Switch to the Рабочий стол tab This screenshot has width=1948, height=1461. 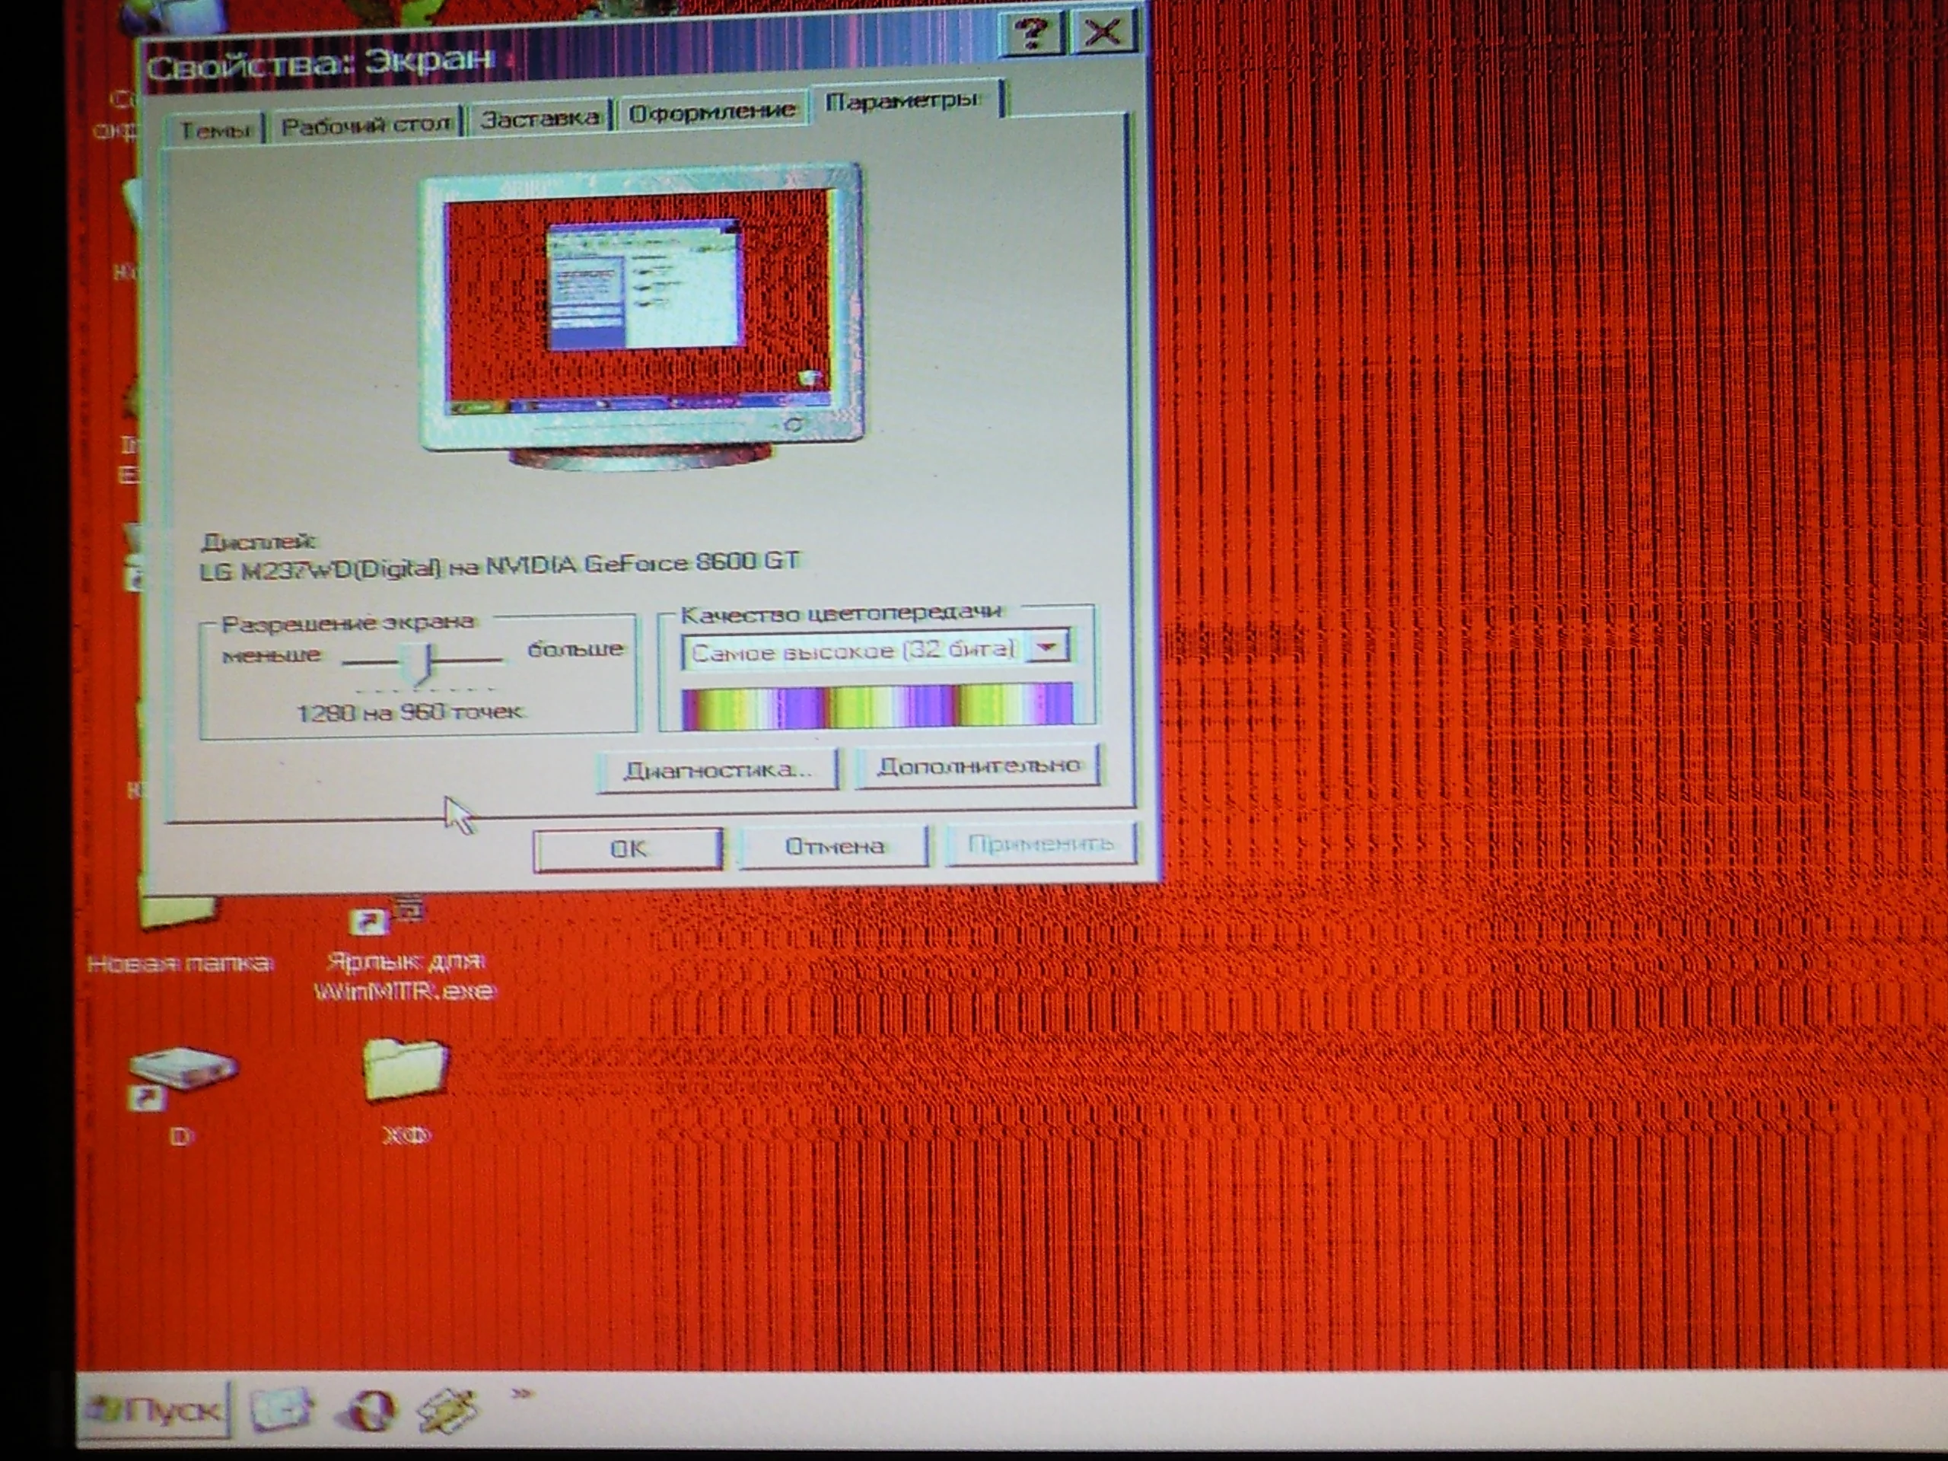[366, 125]
